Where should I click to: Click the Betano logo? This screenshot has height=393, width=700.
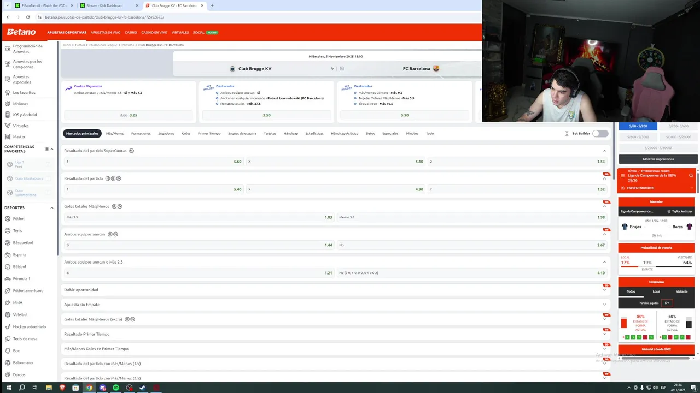tap(21, 32)
